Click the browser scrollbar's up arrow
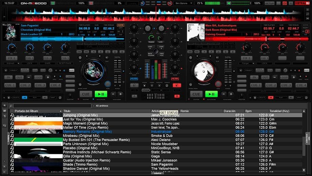The image size is (312, 176). pyautogui.click(x=304, y=111)
